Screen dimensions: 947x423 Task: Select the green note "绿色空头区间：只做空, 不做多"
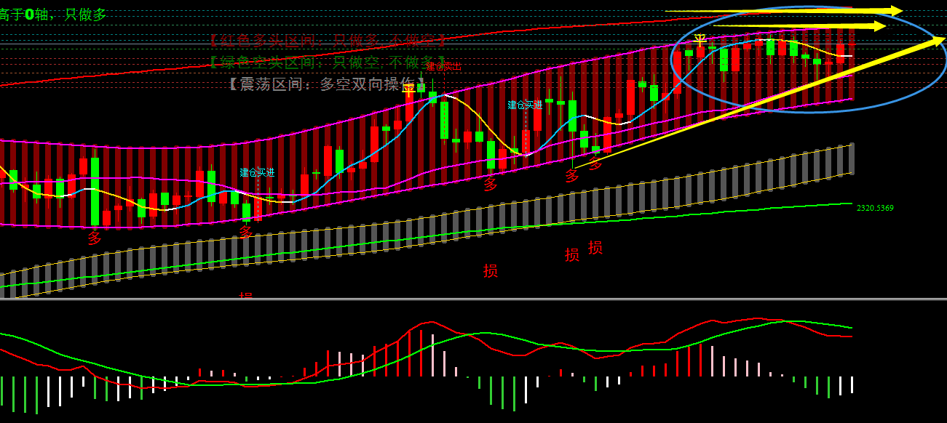(x=327, y=62)
